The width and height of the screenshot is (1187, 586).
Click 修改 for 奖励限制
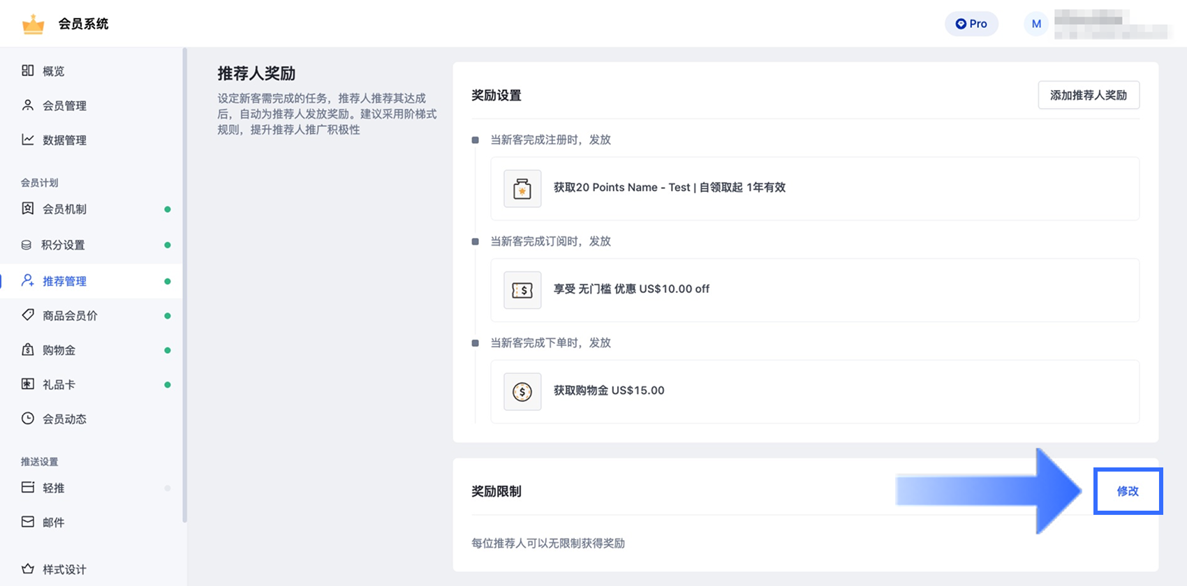(x=1127, y=491)
